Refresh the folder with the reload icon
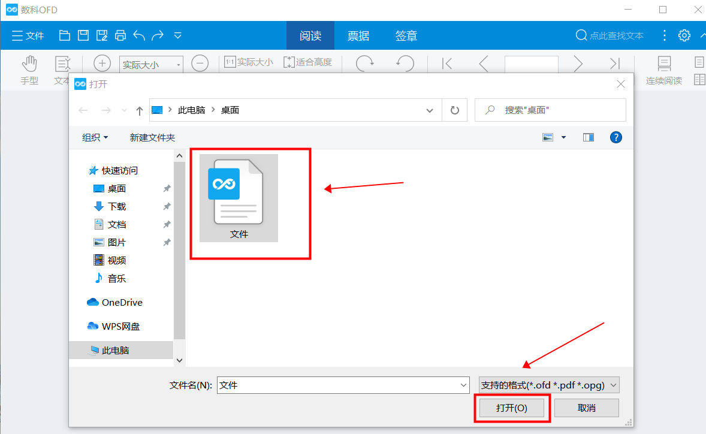The image size is (706, 434). click(455, 110)
